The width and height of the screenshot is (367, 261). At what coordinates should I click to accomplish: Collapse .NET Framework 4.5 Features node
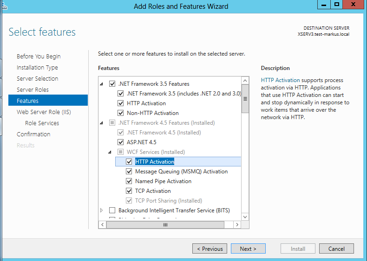(x=102, y=123)
